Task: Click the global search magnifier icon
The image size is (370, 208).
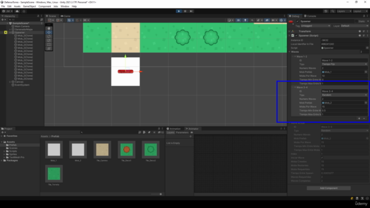Action: [x=332, y=11]
